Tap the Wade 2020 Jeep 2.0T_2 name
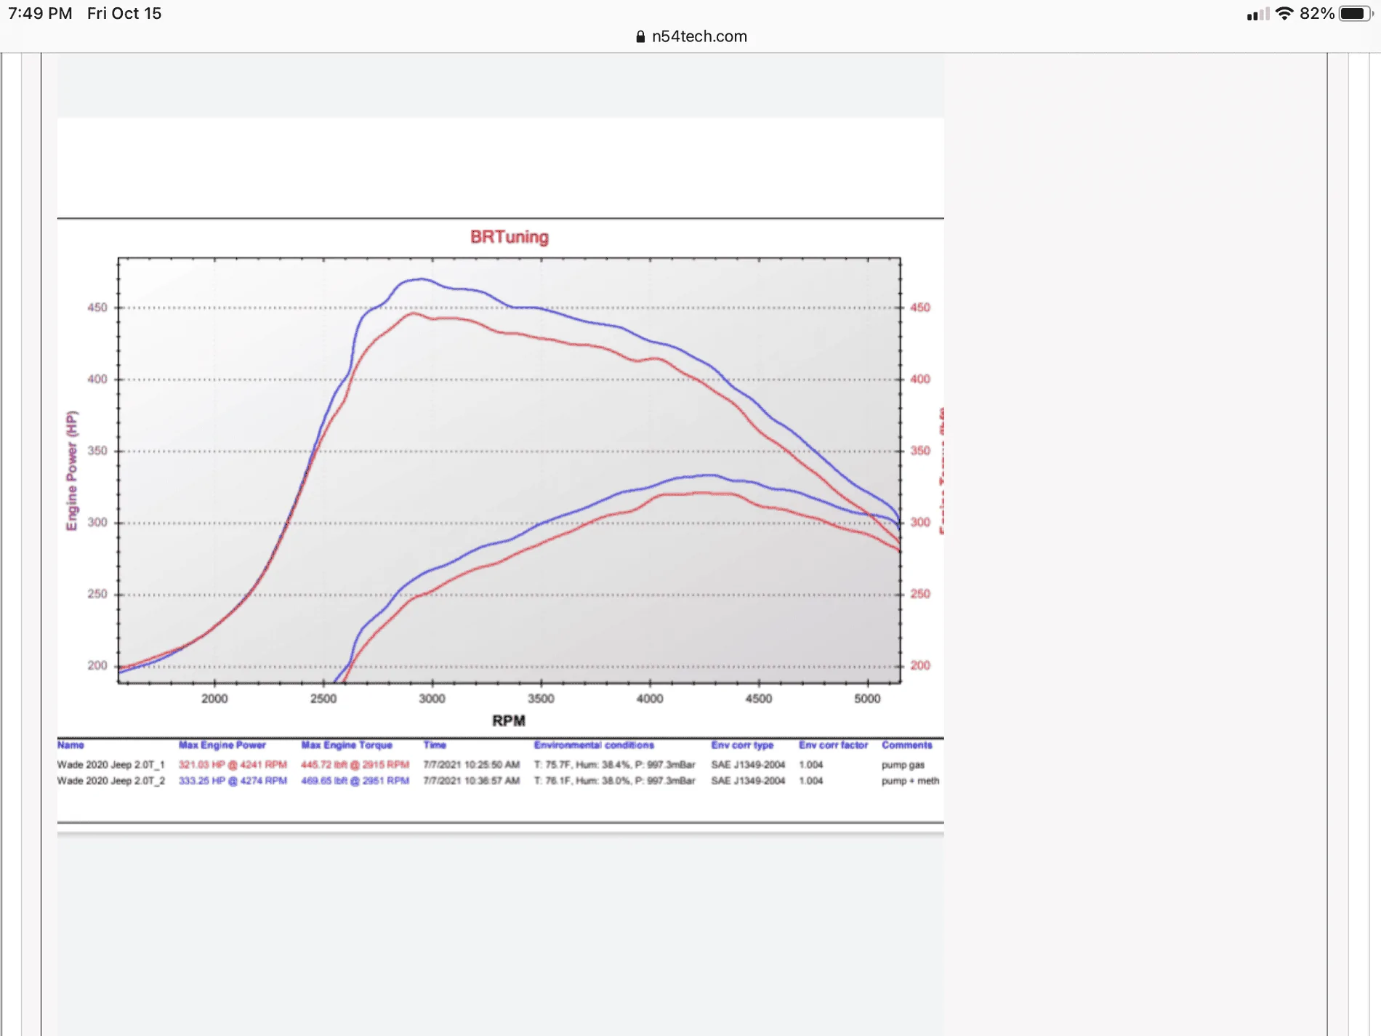 point(111,781)
